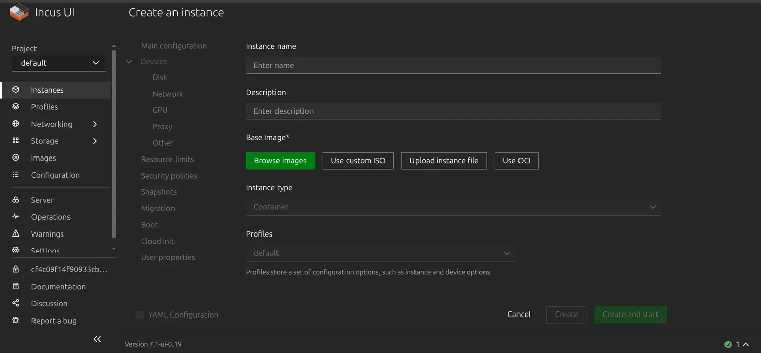The width and height of the screenshot is (761, 353).
Task: Open the Documentation link
Action: [58, 287]
